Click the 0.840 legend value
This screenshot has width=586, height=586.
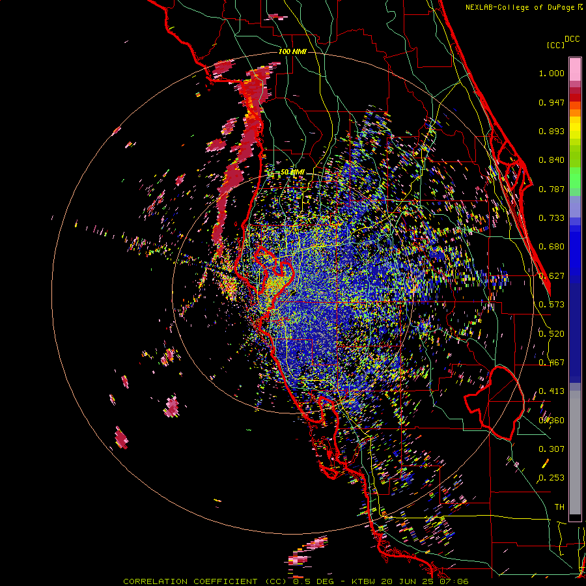click(x=551, y=160)
